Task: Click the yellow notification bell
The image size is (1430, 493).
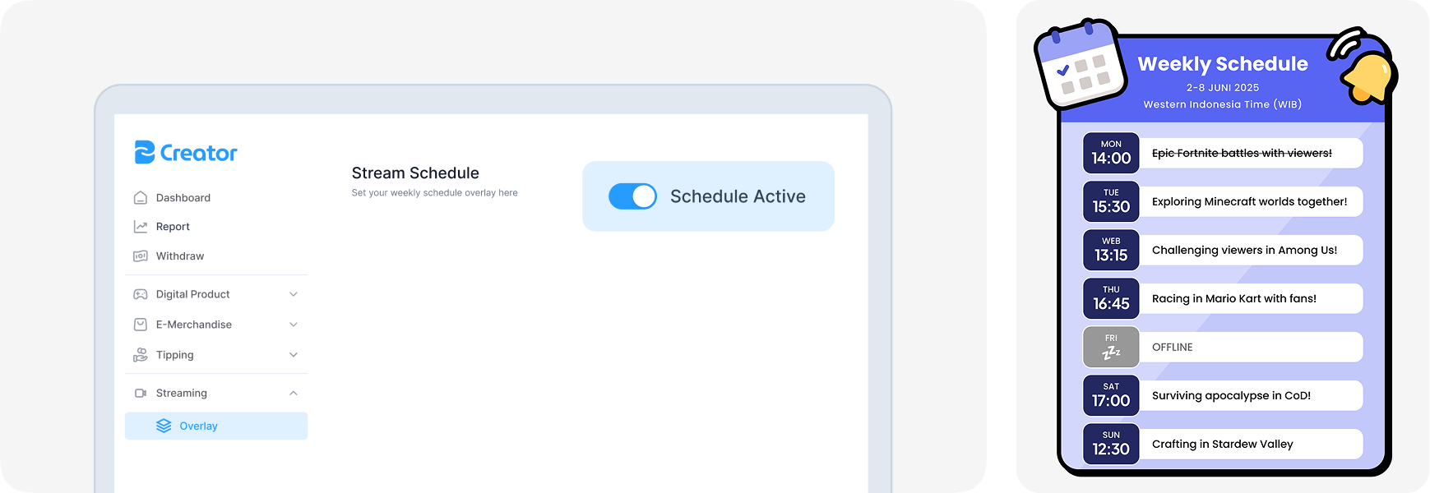Action: click(x=1368, y=76)
